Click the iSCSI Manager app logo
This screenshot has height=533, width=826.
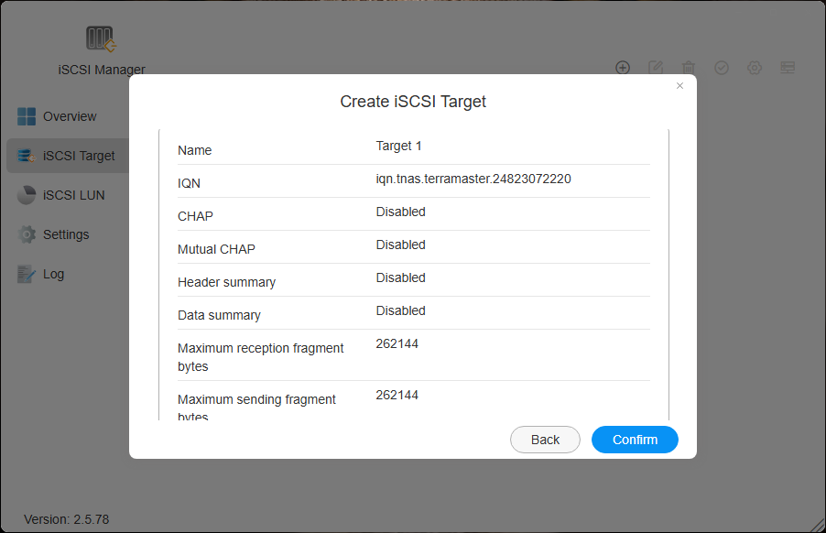(x=101, y=38)
